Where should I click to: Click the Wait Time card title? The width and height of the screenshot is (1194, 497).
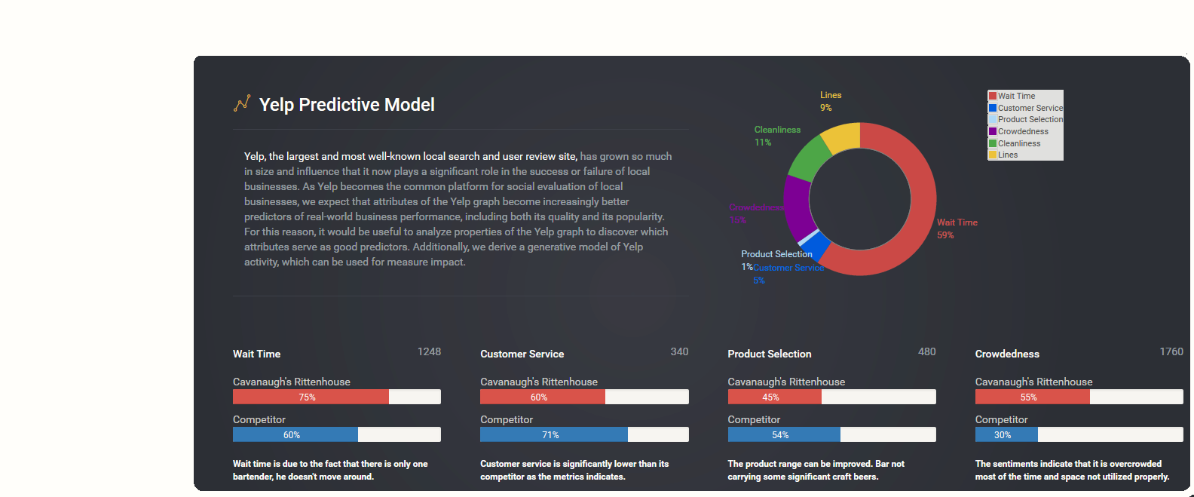click(256, 354)
